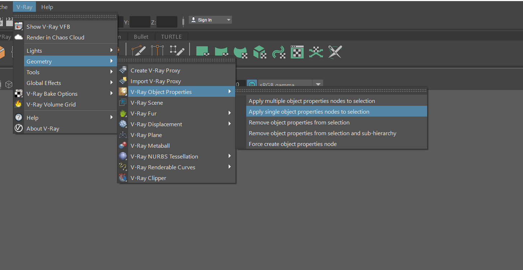This screenshot has height=270, width=523.
Task: Click the Show V-Ray VFB frame buffer icon
Action: tap(18, 26)
